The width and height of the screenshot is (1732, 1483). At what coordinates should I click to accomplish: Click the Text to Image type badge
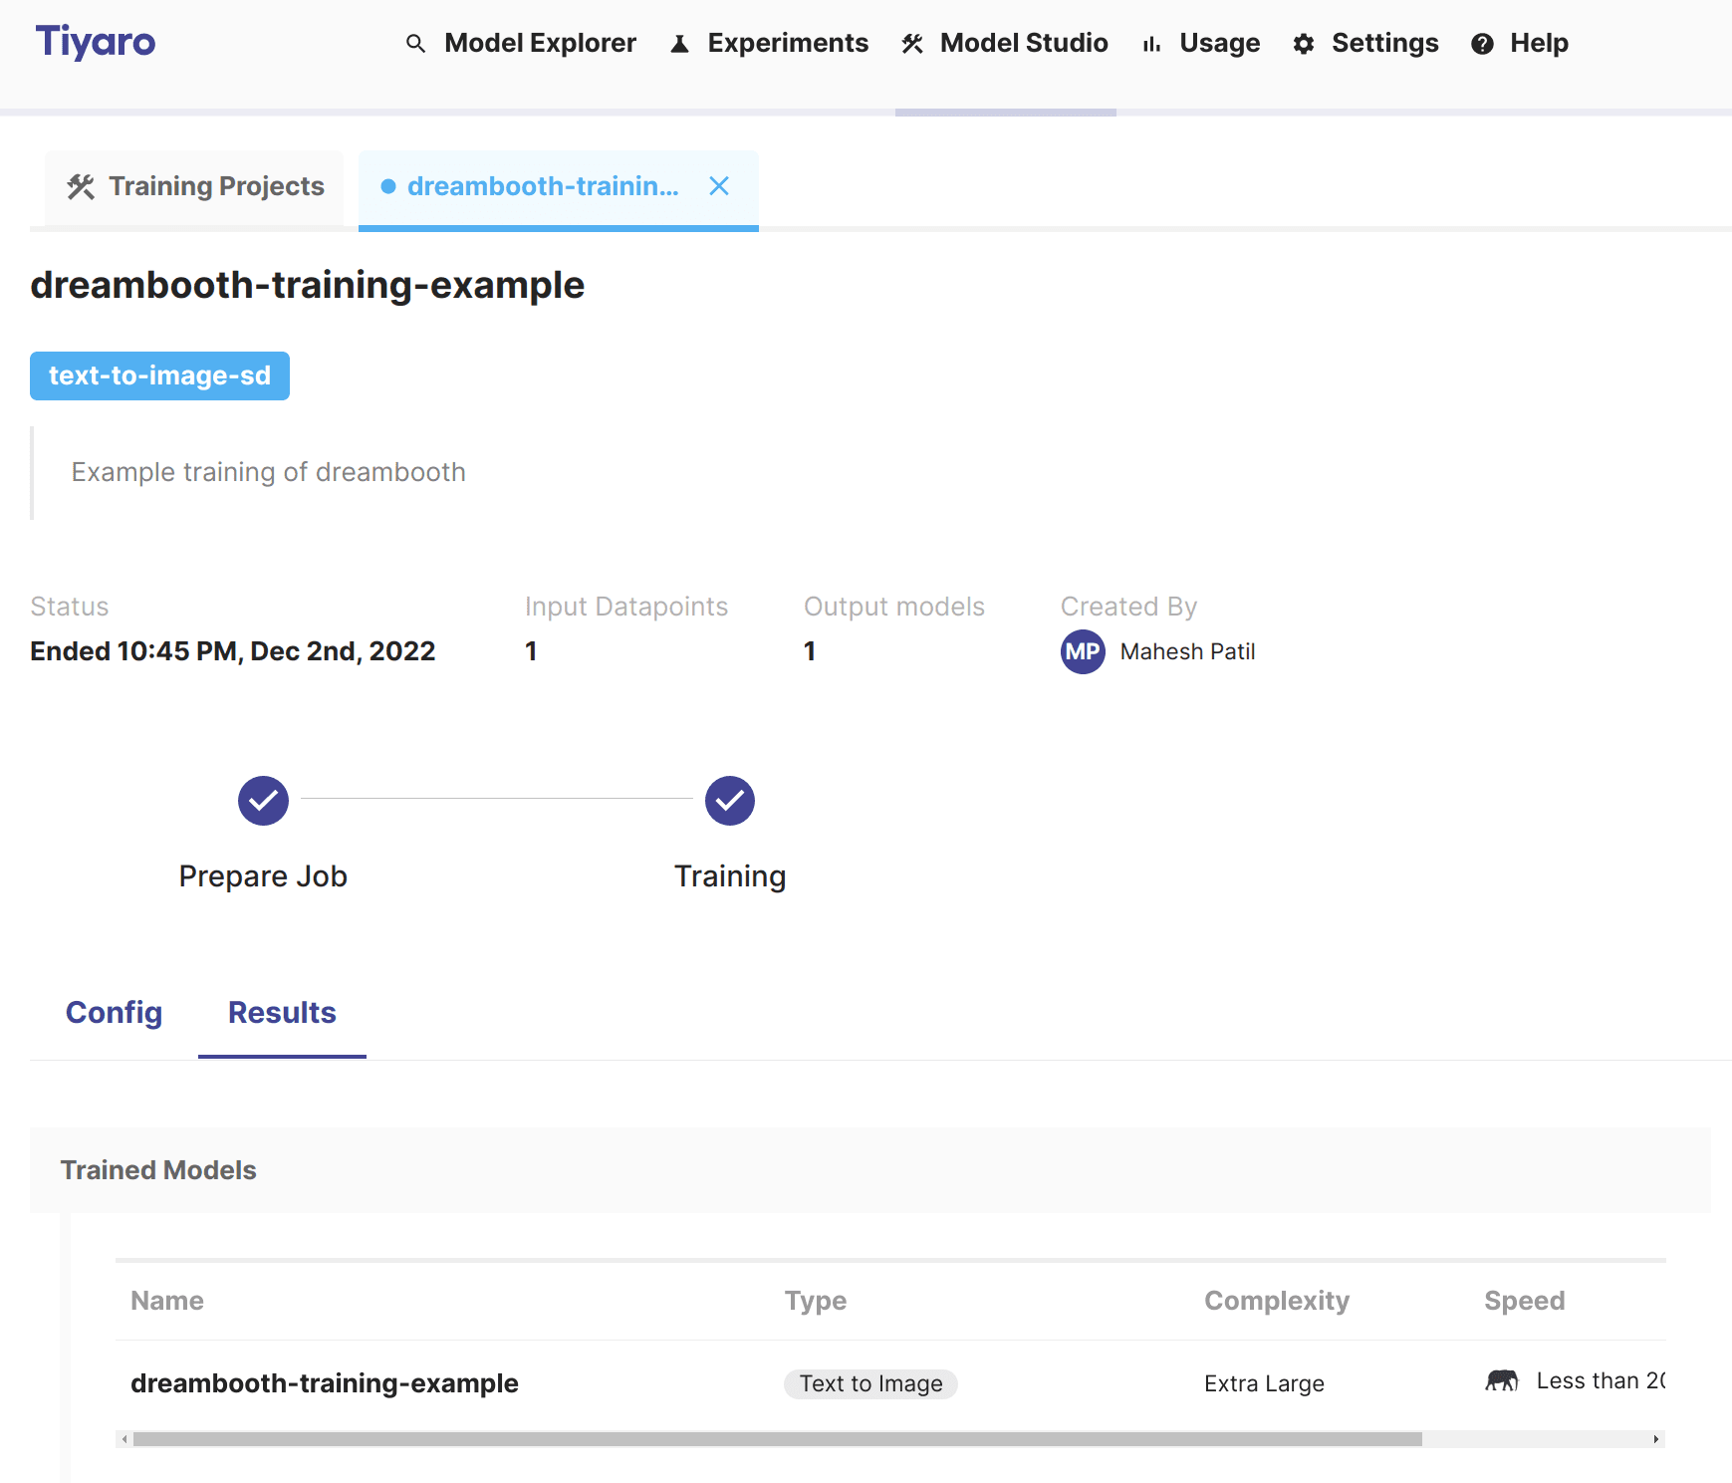(870, 1383)
